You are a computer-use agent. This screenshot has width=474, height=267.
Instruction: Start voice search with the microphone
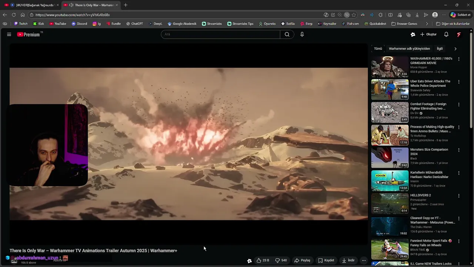(302, 34)
